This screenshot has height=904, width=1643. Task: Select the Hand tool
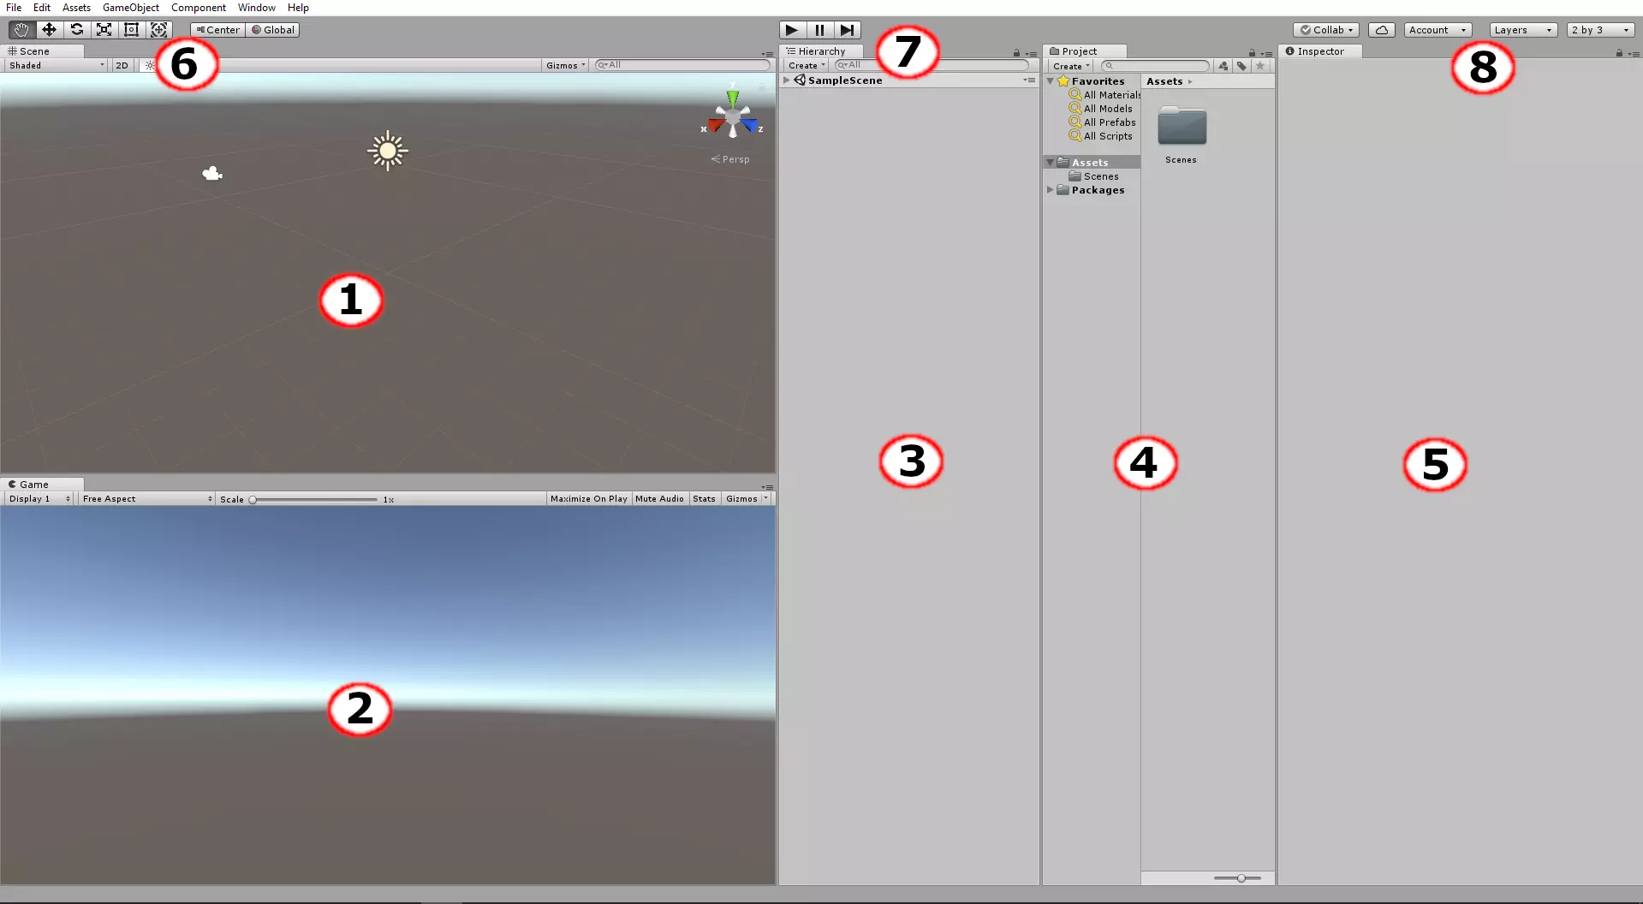(21, 30)
